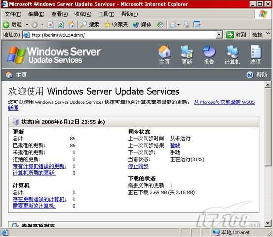Open the 文件(F) menu
Viewport: 273px width, 237px height.
(13, 14)
